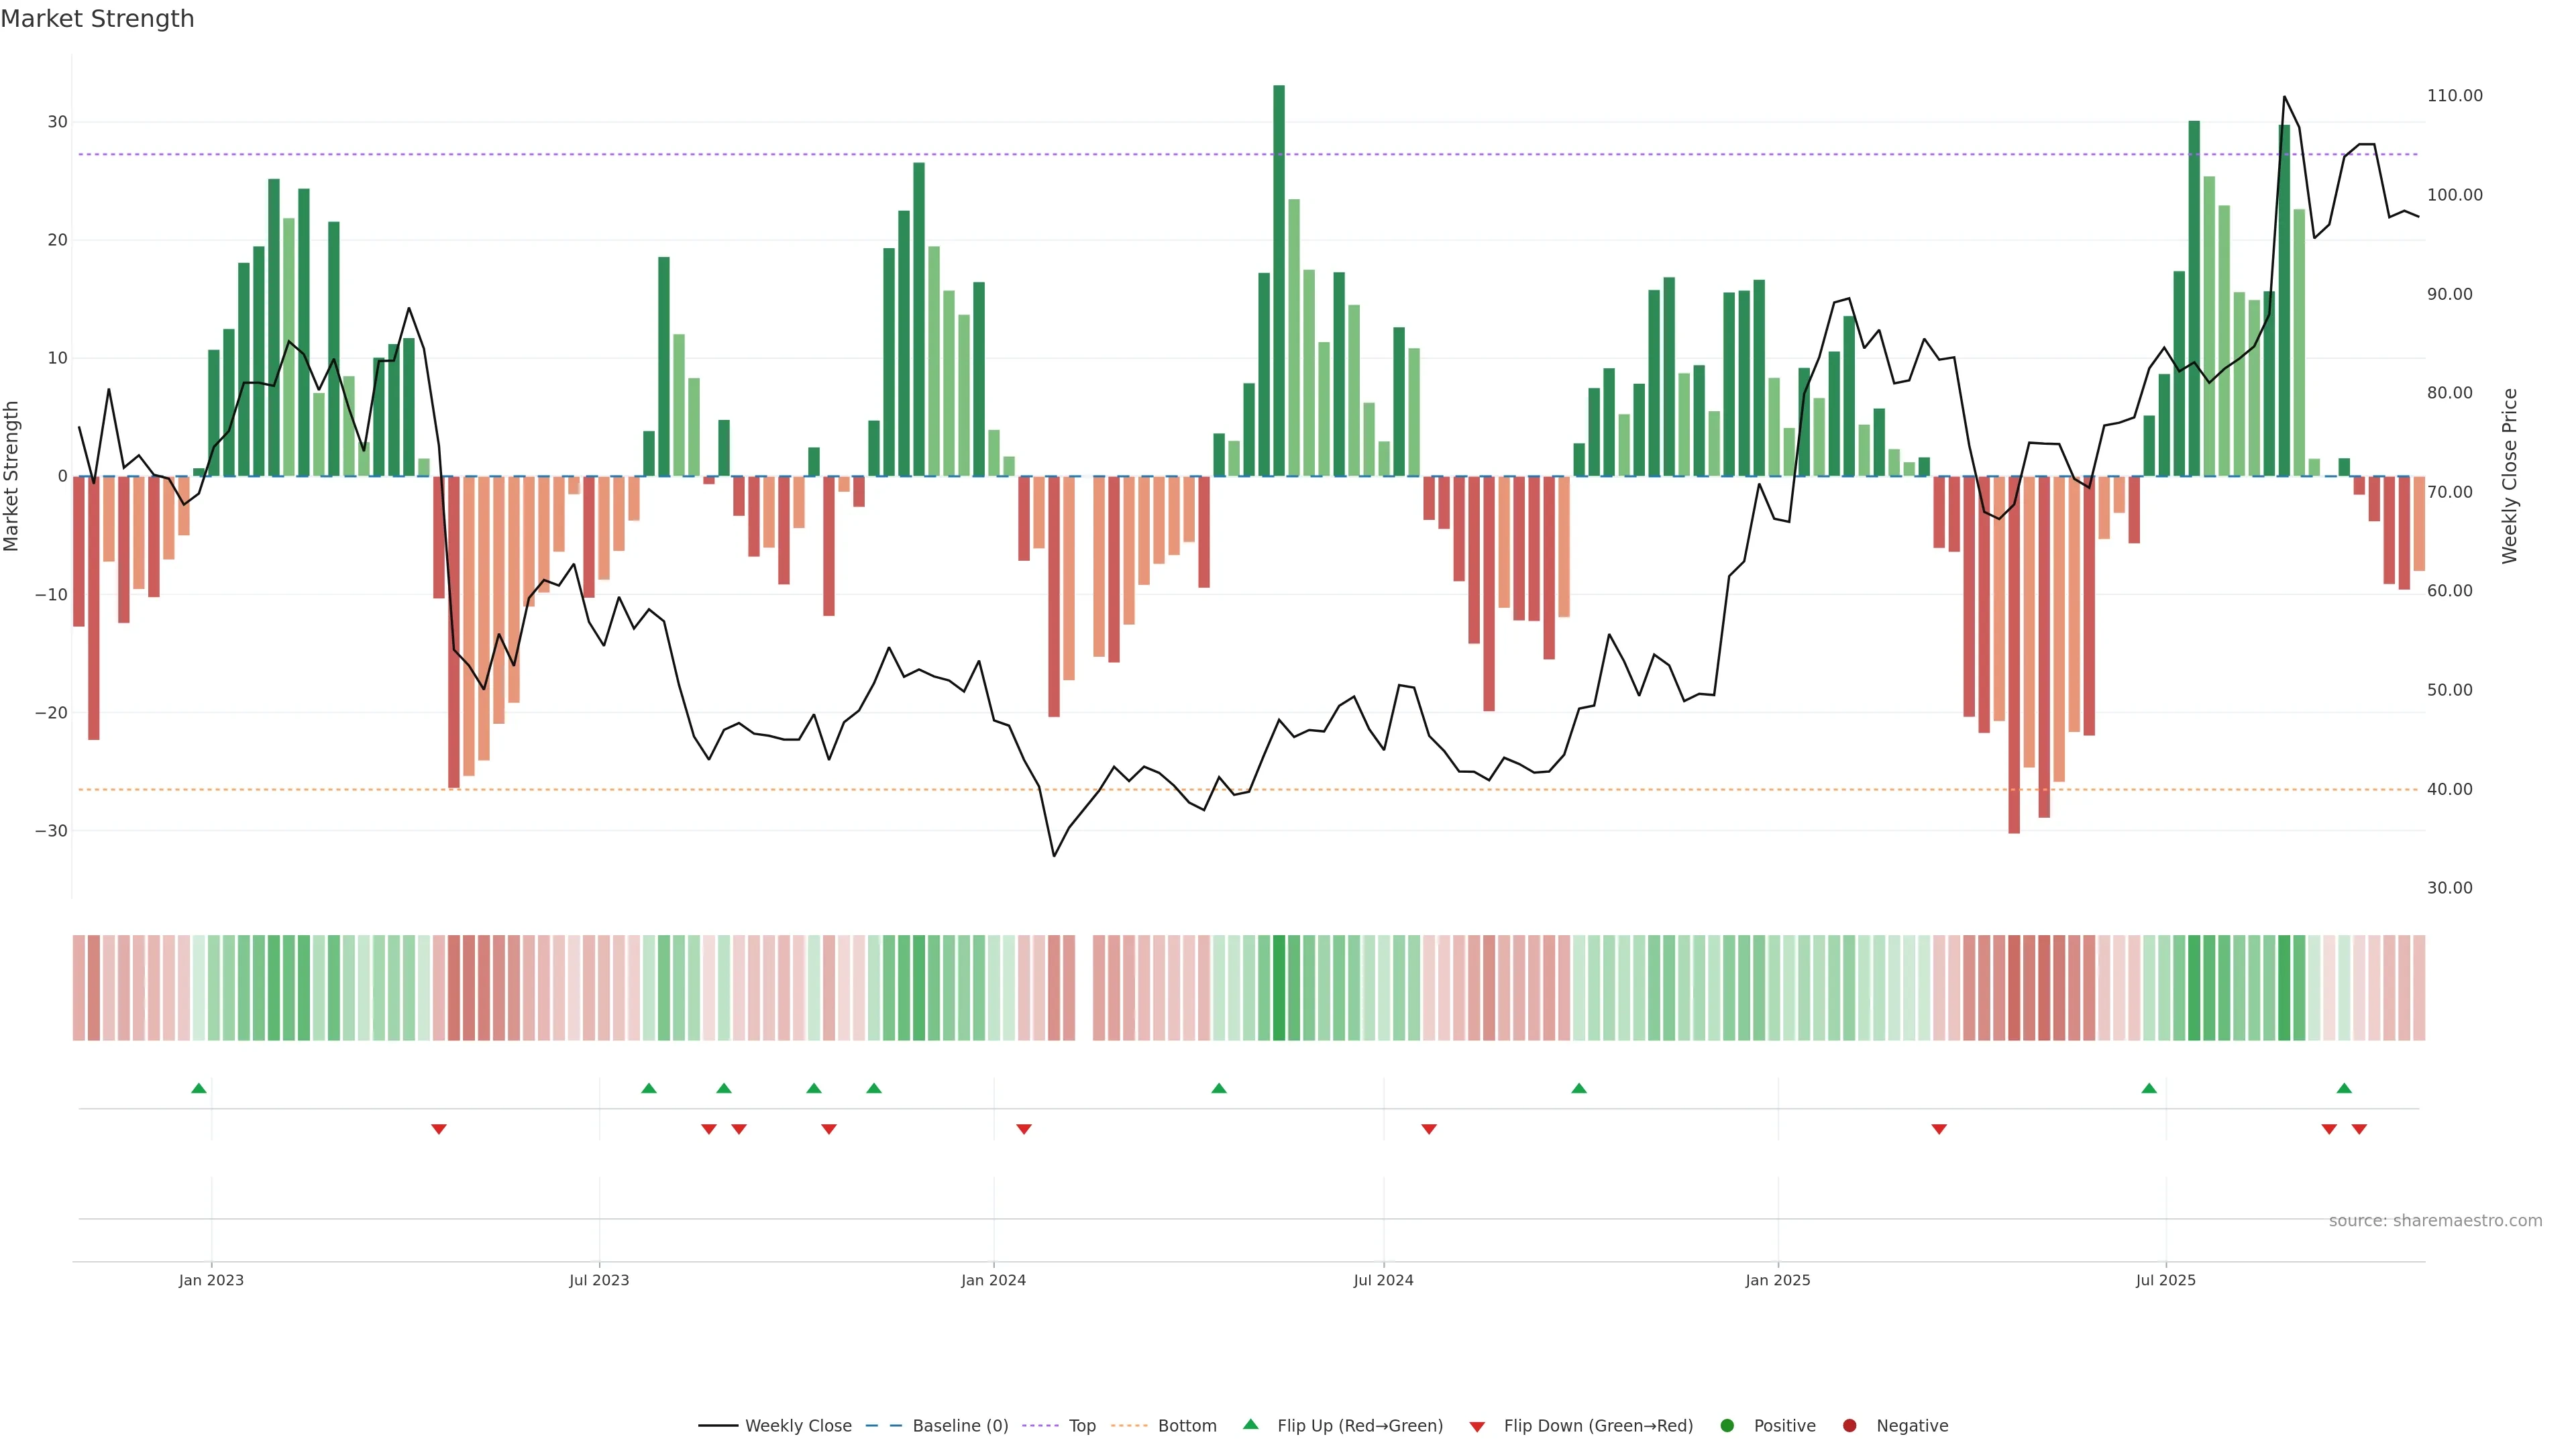The height and width of the screenshot is (1449, 2576).
Task: Click the red flip-down triangle just after Jan 2024
Action: pyautogui.click(x=1023, y=1129)
